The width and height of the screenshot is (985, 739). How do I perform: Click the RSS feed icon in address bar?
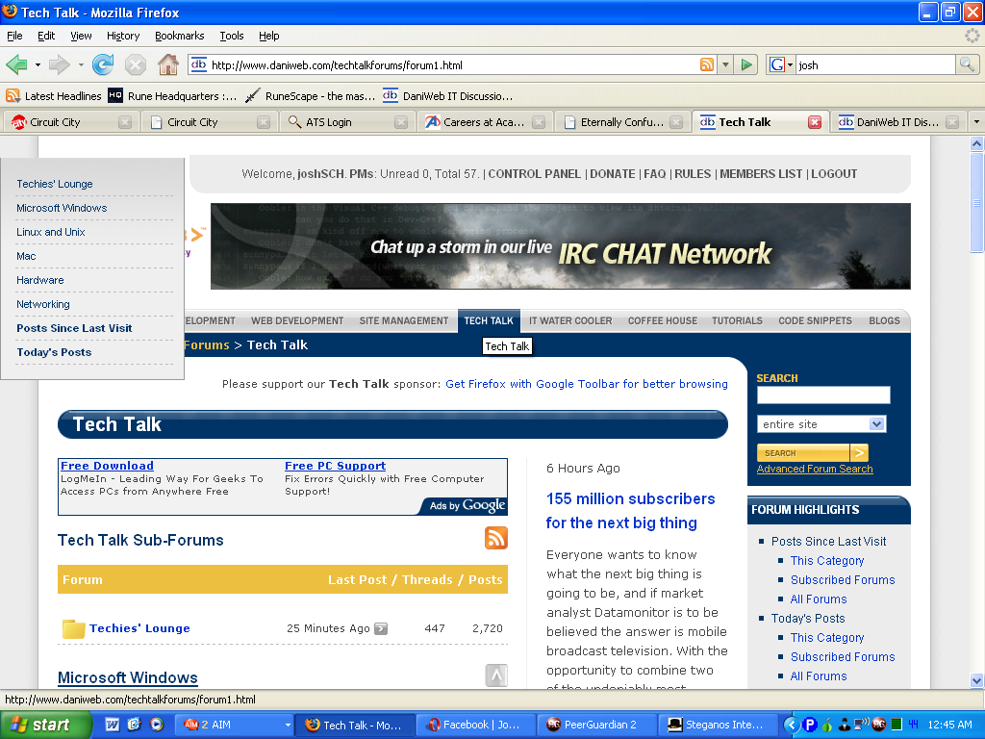point(707,64)
